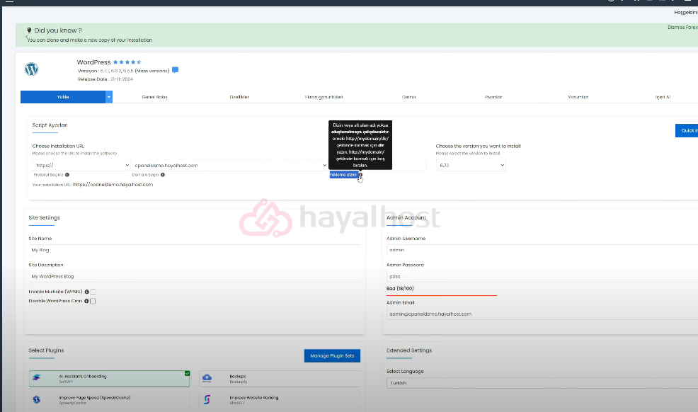Viewport: 698px width, 412px height.
Task: Open the Özellikler tab
Action: 239,97
